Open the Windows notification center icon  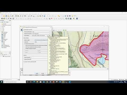[125, 82]
